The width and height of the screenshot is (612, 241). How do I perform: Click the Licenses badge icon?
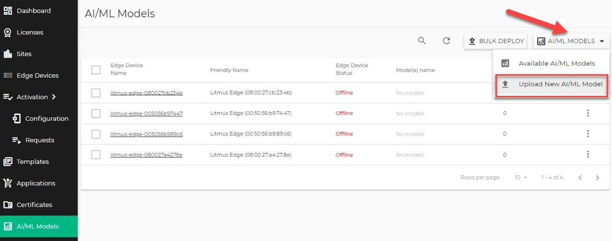8,32
